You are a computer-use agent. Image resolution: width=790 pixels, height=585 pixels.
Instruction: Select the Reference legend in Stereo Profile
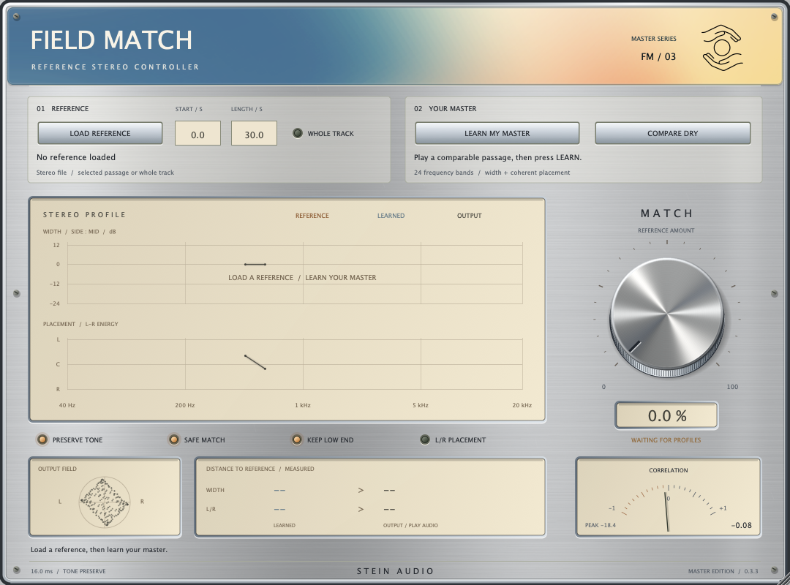pos(312,216)
